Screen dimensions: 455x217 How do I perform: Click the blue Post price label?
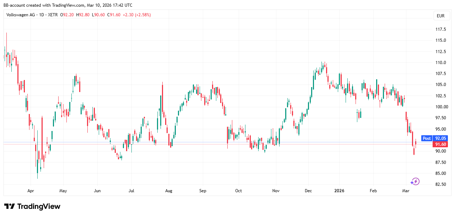pos(427,138)
